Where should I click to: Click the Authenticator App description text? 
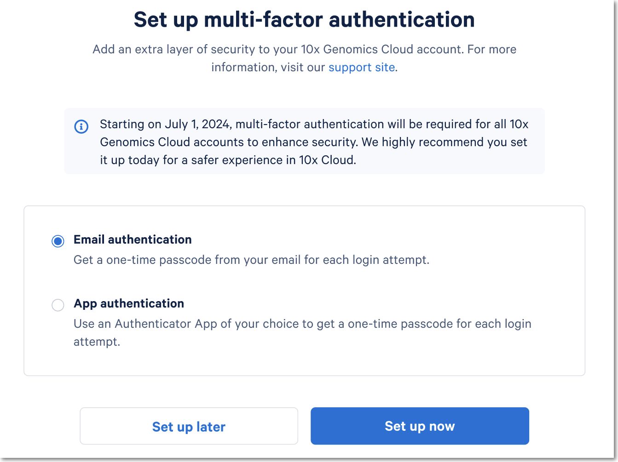[302, 324]
